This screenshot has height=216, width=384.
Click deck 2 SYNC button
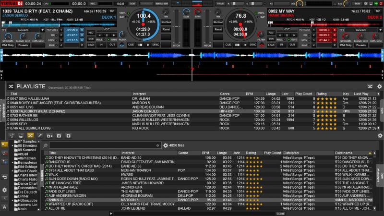point(253,45)
